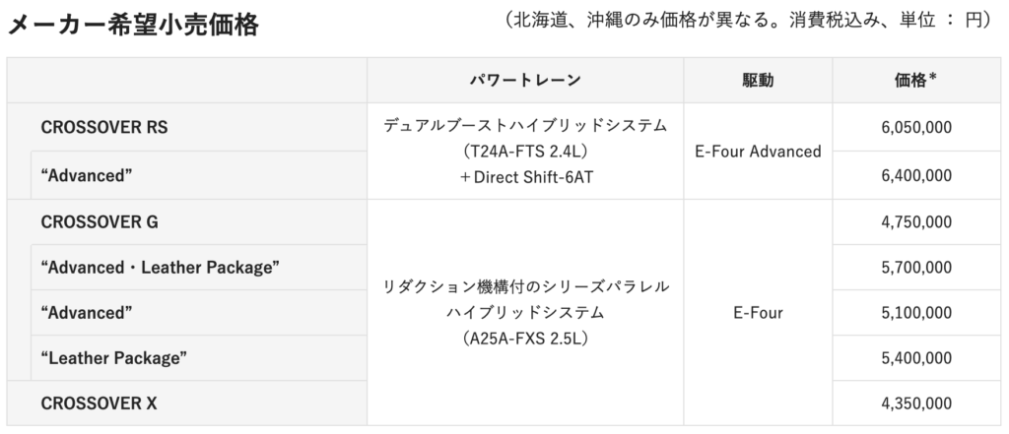Click the パワートレーン column header
The width and height of the screenshot is (1009, 434).
click(525, 81)
